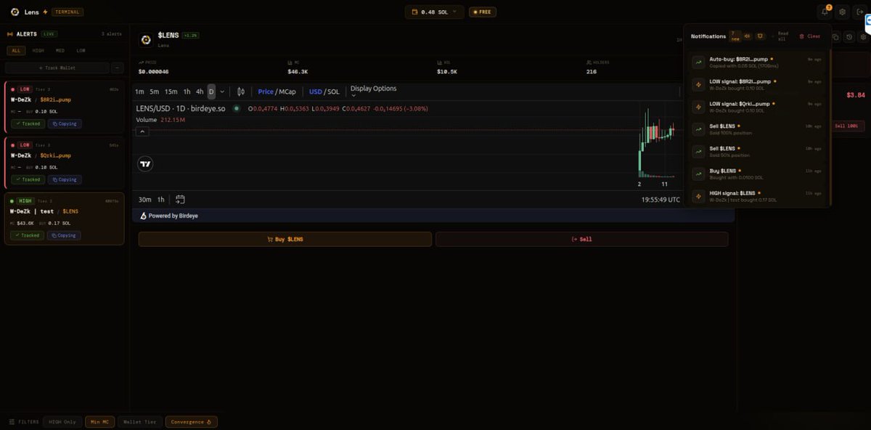This screenshot has width=871, height=430.
Task: Click Powered by Birdeye link
Action: (169, 216)
